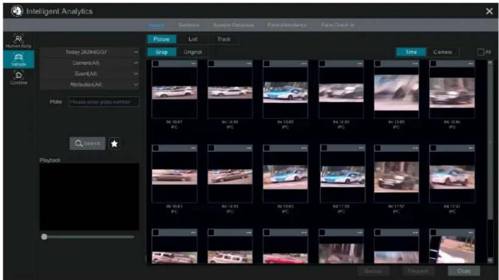
Task: Switch to the Search top tab
Action: pos(156,25)
